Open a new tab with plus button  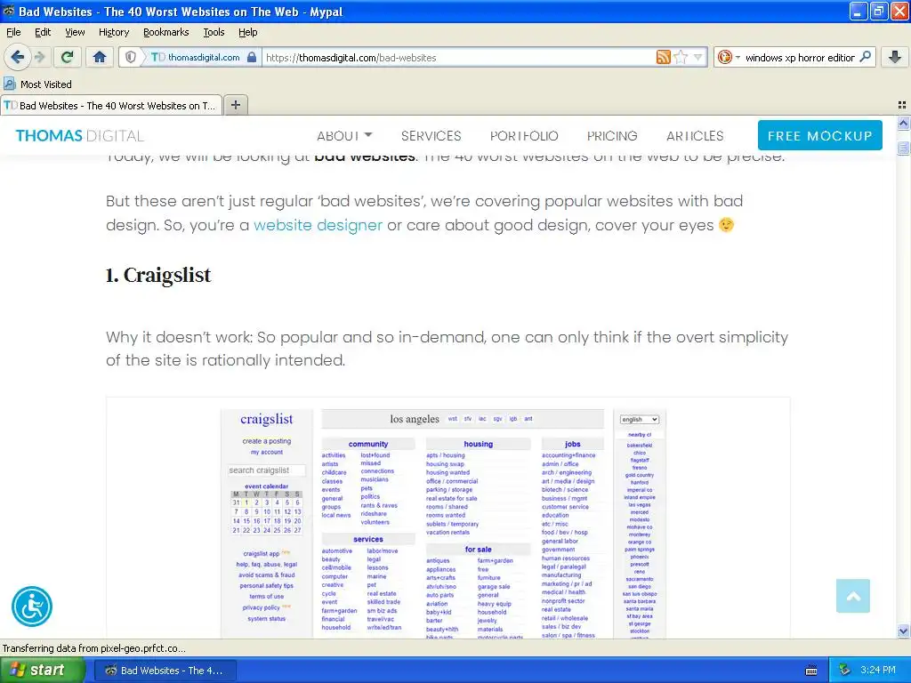coord(235,105)
